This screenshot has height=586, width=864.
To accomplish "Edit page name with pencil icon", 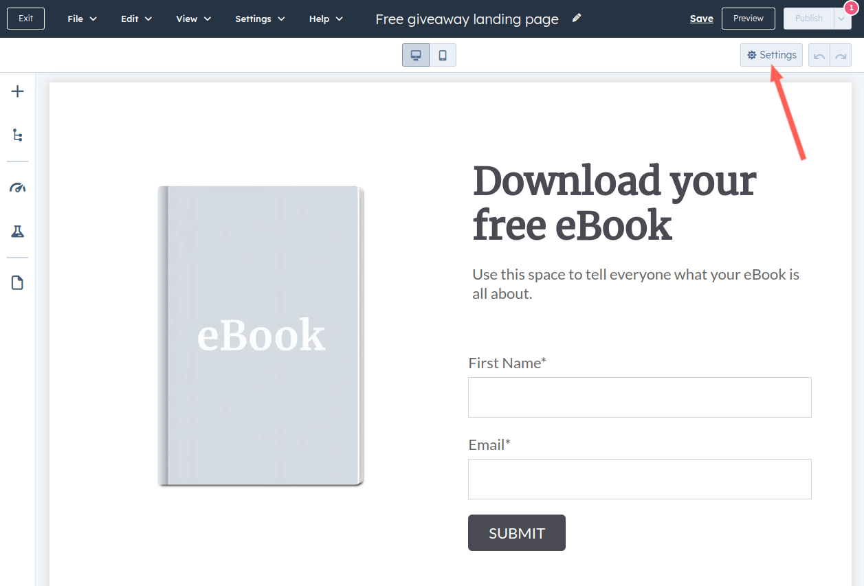I will coord(577,18).
